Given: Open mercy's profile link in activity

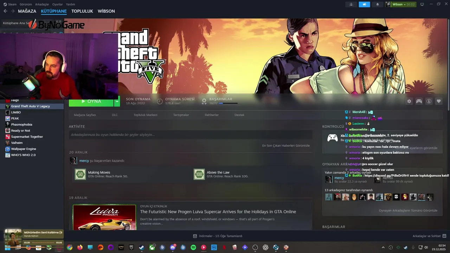Looking at the screenshot, I should [84, 161].
